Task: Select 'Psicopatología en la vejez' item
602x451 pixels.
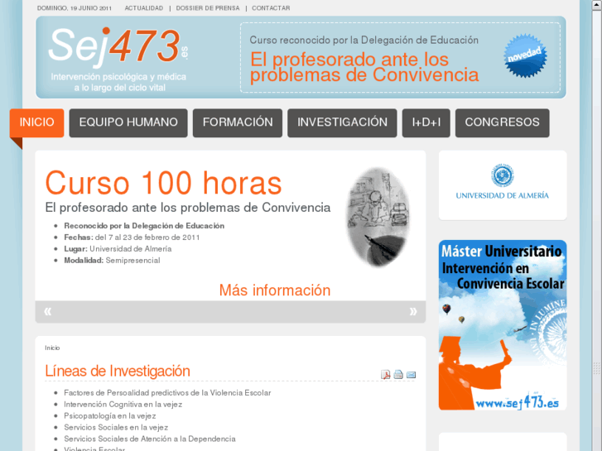Action: (x=110, y=415)
